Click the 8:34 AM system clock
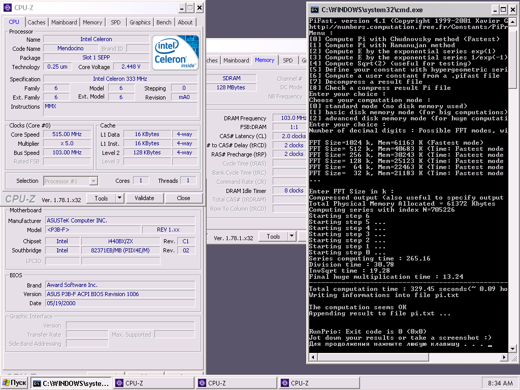This screenshot has height=390, width=520. pyautogui.click(x=500, y=383)
